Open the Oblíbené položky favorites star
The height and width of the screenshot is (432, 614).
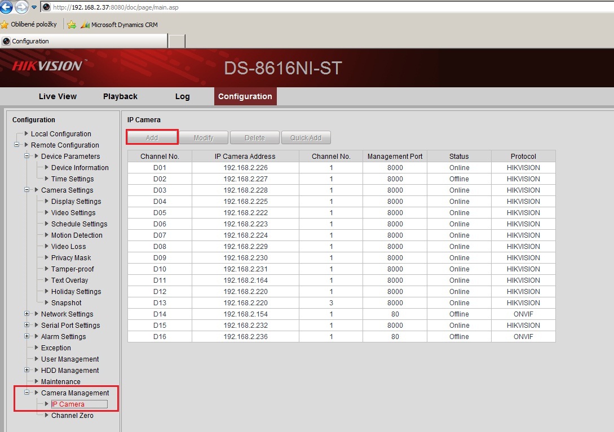click(x=5, y=25)
